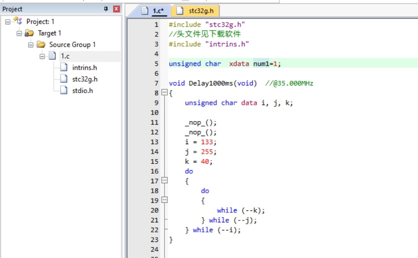Click the value 40 on line 15

(205, 161)
